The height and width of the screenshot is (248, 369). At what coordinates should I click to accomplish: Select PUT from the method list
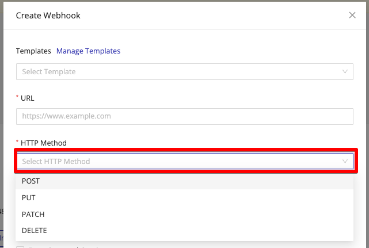click(184, 197)
